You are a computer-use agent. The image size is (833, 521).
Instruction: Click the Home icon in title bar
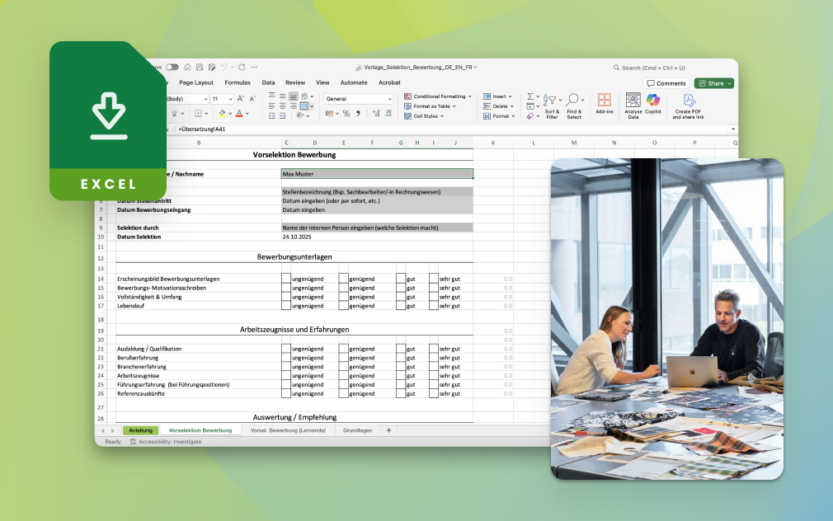point(187,67)
